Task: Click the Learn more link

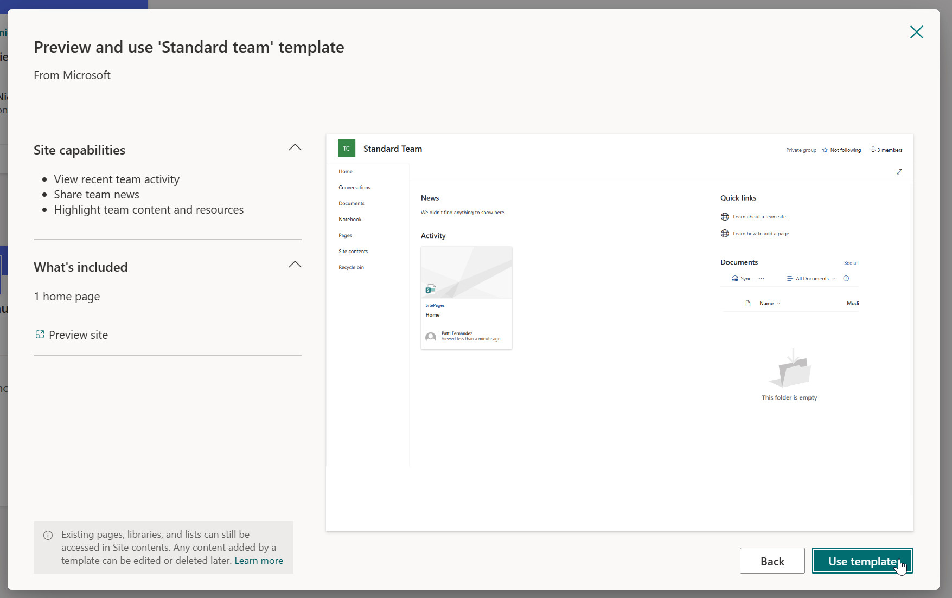Action: tap(259, 560)
